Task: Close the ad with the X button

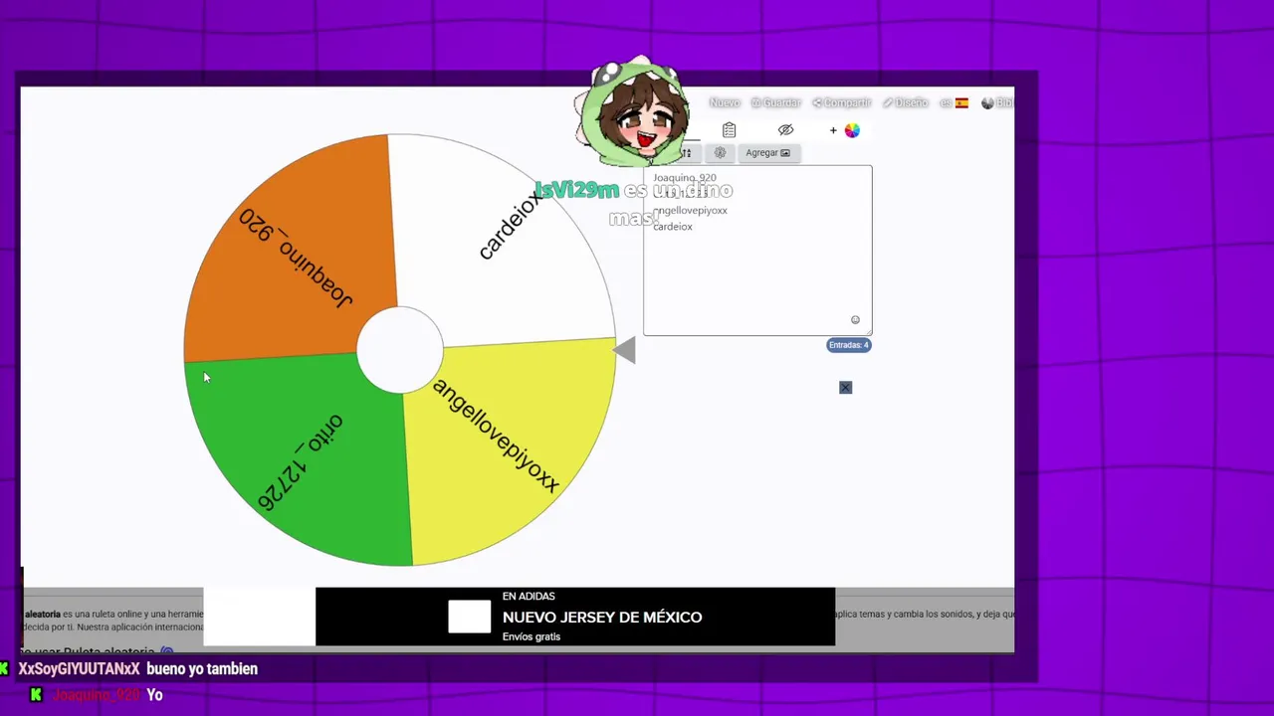Action: pyautogui.click(x=845, y=388)
